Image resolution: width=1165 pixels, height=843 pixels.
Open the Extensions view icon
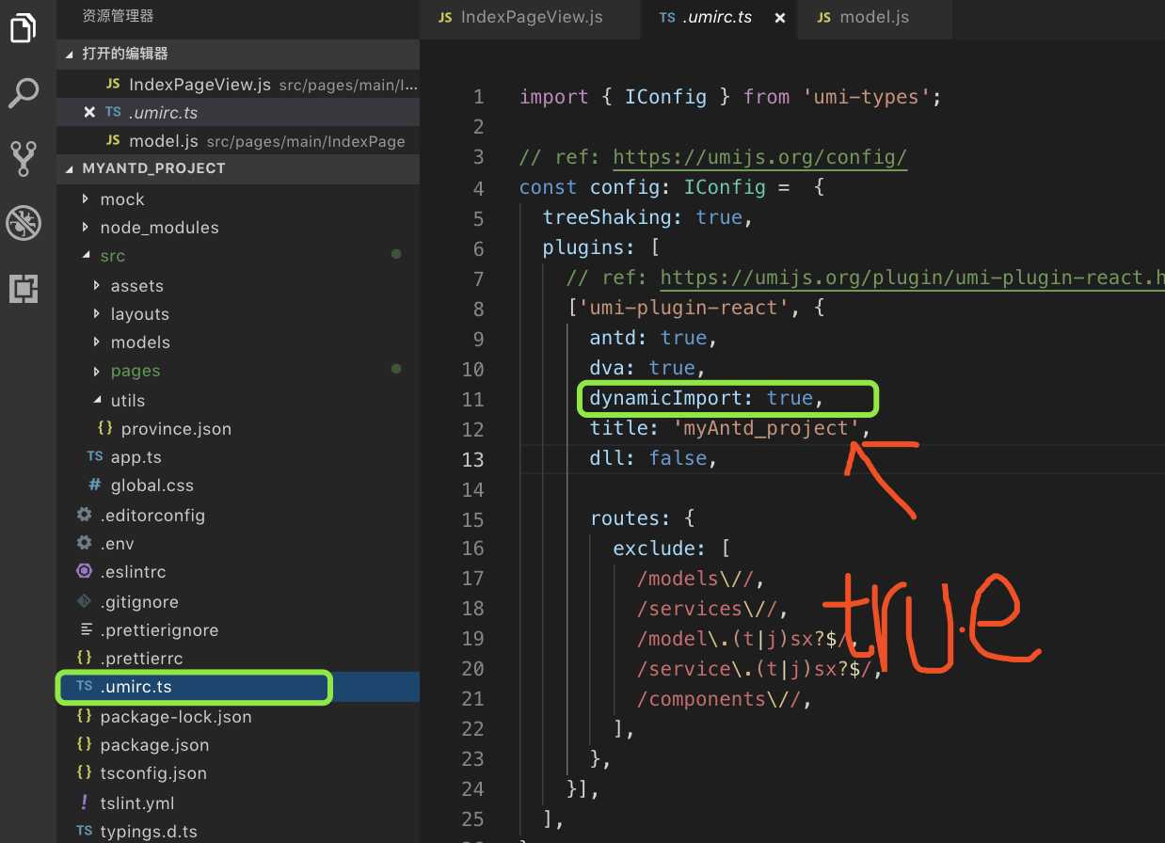click(x=23, y=288)
